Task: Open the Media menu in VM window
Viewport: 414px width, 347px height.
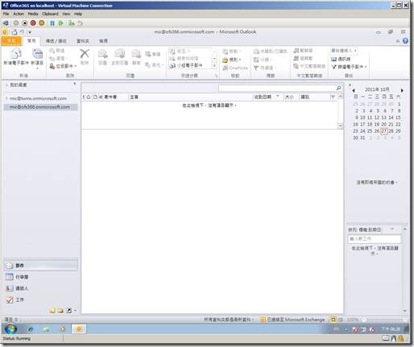Action: pyautogui.click(x=33, y=14)
